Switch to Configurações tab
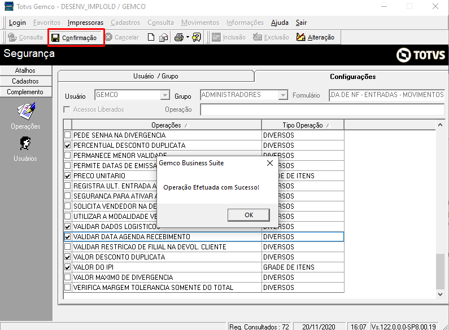The height and width of the screenshot is (330, 449). pos(352,77)
